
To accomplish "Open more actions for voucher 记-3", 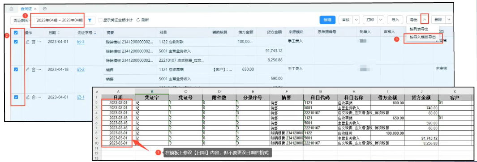I will [39, 42].
